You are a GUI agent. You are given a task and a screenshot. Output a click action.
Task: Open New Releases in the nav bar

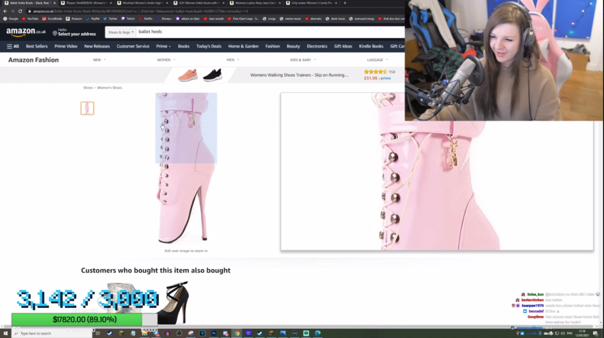[97, 46]
